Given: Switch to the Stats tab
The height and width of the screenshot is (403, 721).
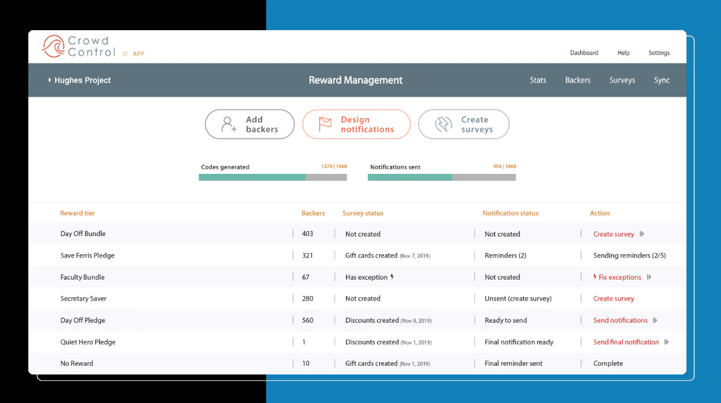Looking at the screenshot, I should click(538, 80).
